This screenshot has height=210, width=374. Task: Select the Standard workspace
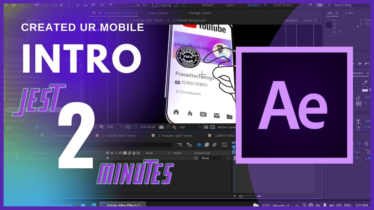pos(254,5)
